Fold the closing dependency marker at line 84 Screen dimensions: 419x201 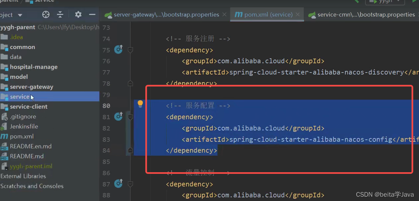click(131, 150)
